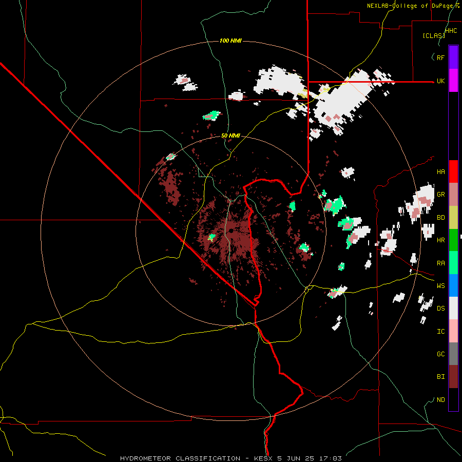Click the purple RF color swatch
This screenshot has height=462, width=462.
(453, 57)
